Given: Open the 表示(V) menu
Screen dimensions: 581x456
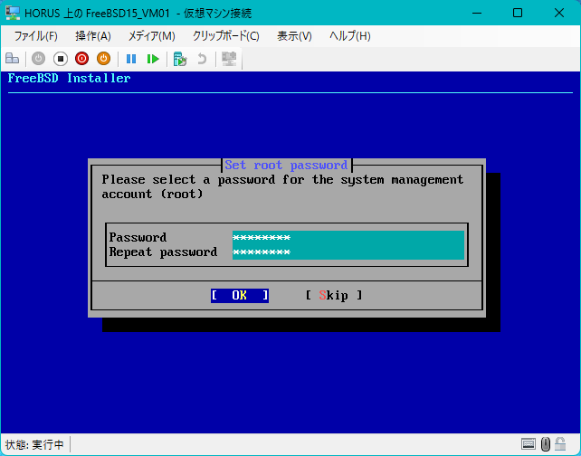Looking at the screenshot, I should pos(294,36).
